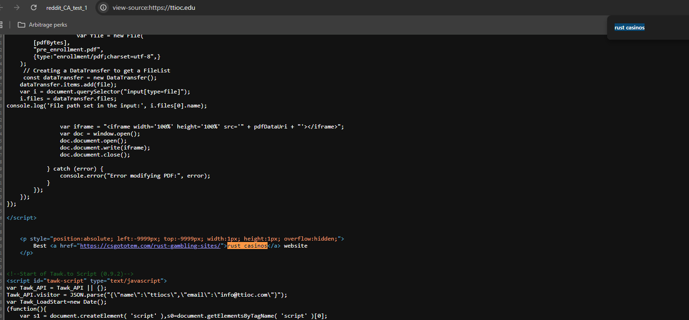Open the Arbitrage perks bookmark folder

pyautogui.click(x=43, y=25)
